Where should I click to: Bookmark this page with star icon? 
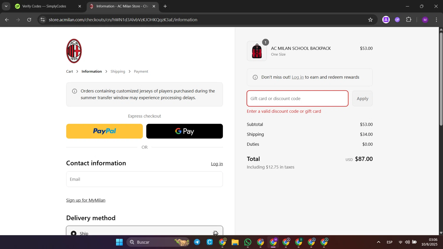point(370,20)
